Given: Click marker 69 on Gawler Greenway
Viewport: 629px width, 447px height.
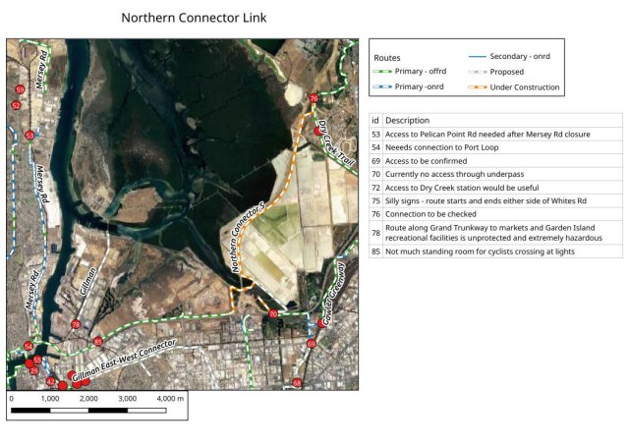Looking at the screenshot, I should 311,344.
